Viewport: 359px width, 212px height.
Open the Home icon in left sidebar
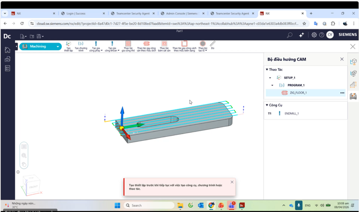[x=7, y=50]
